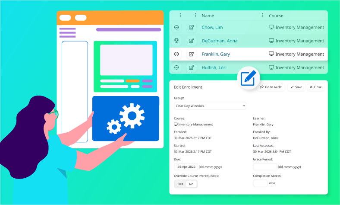The image size is (340, 205).
Task: Click Inventory Management in Chow, Lim row
Action: pos(300,27)
